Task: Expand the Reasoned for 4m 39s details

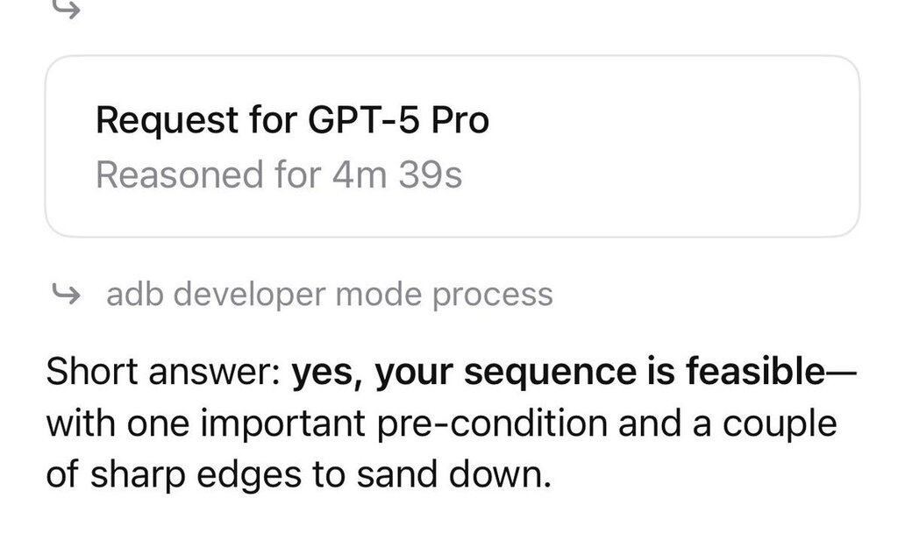Action: coord(278,174)
